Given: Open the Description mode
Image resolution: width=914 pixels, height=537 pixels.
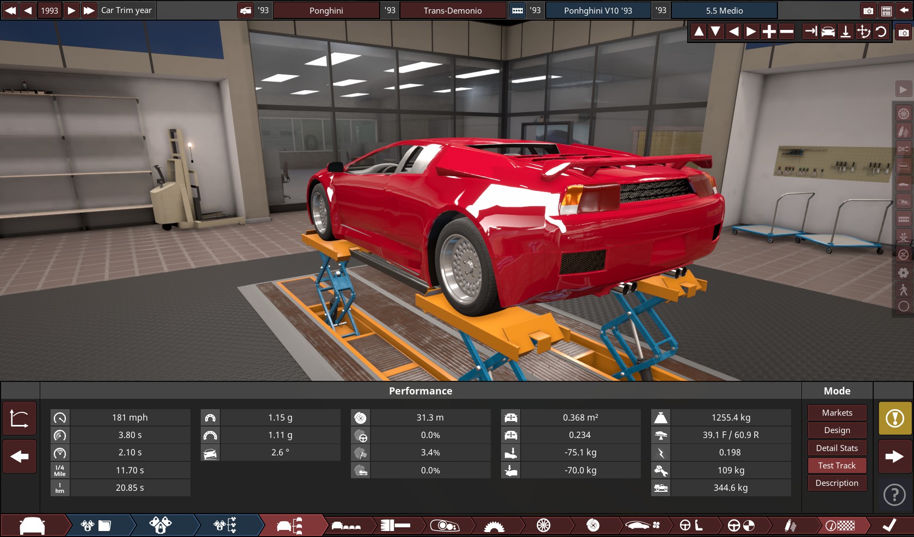Looking at the screenshot, I should click(x=837, y=483).
